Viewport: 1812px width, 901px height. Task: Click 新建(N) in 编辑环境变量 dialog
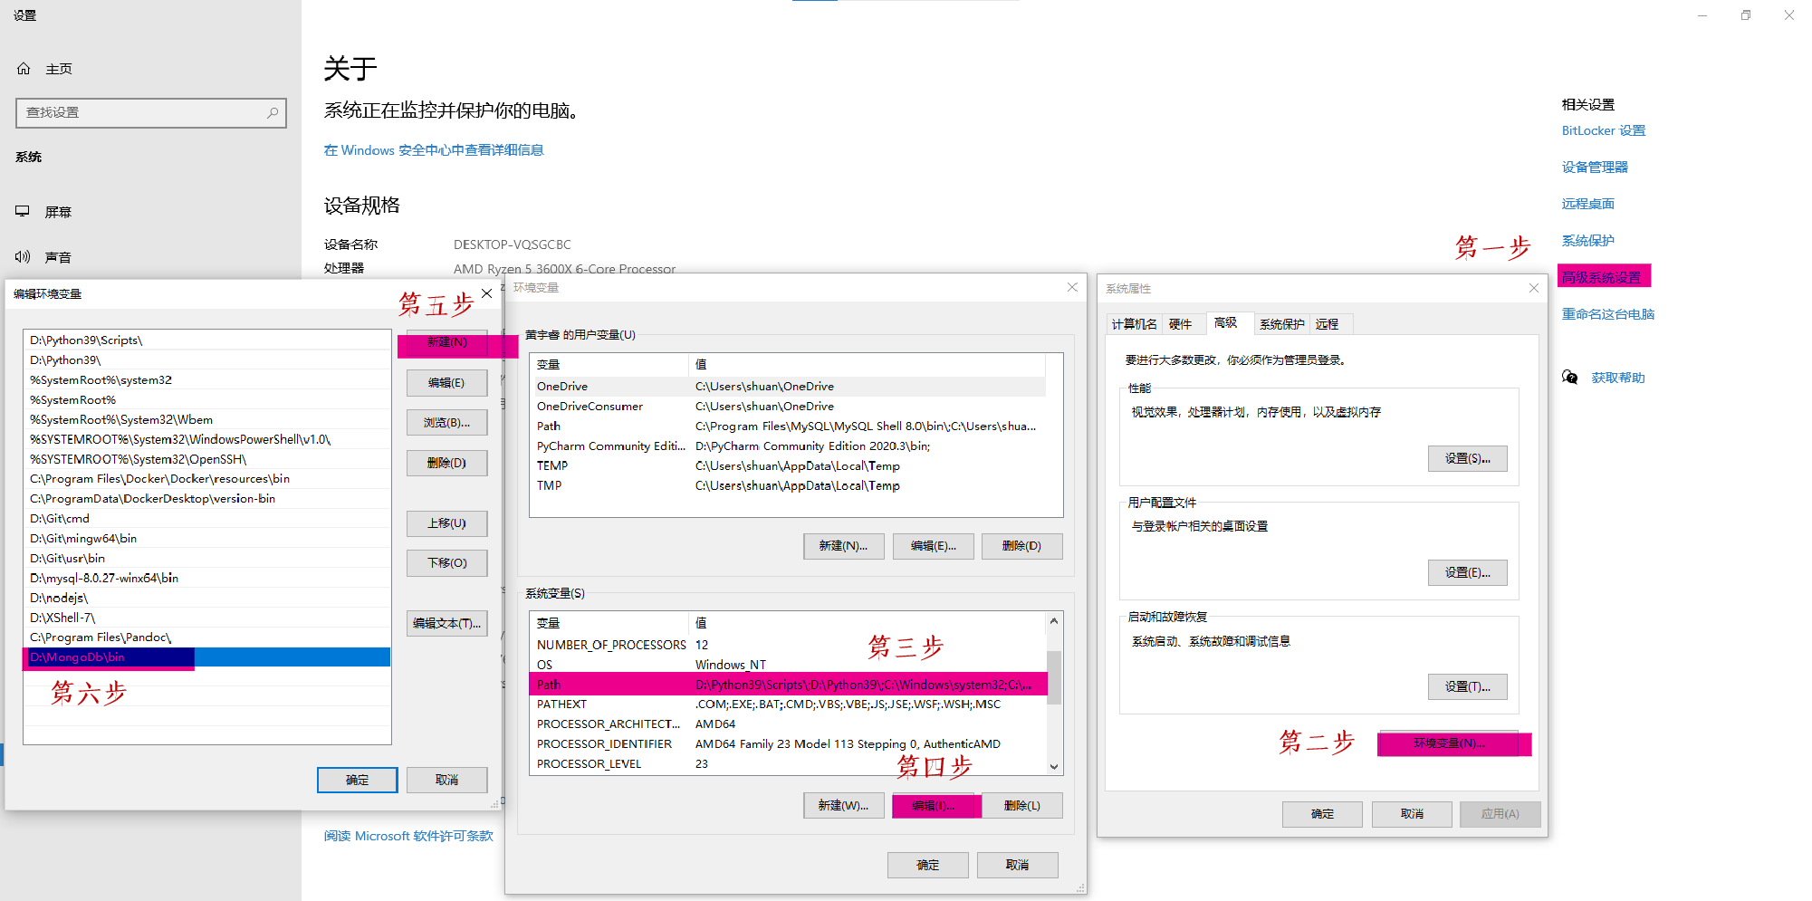click(x=447, y=342)
